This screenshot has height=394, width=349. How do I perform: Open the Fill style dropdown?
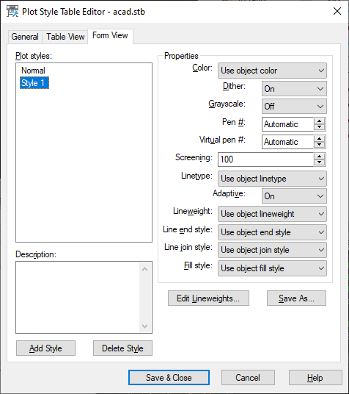coord(272,268)
